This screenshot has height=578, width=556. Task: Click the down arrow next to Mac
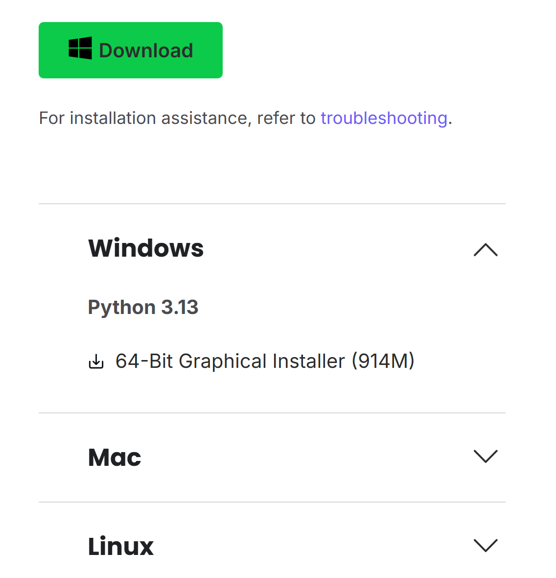click(486, 457)
